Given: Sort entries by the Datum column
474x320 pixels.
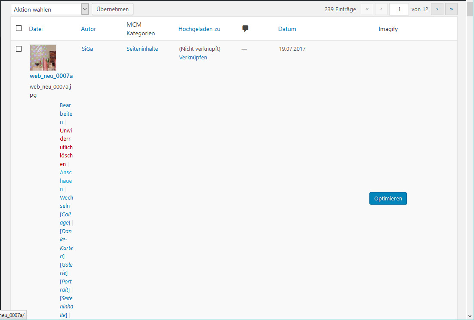Looking at the screenshot, I should tap(287, 28).
